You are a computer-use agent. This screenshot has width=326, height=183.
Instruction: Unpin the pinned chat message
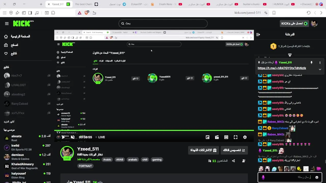click(x=311, y=63)
